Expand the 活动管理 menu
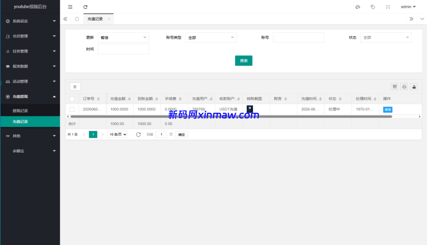Screen dimensions: 427x245 30,82
